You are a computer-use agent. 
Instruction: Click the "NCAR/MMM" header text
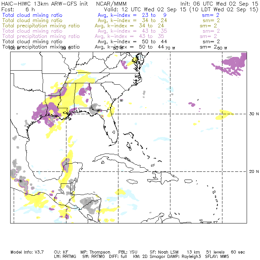(x=111, y=4)
